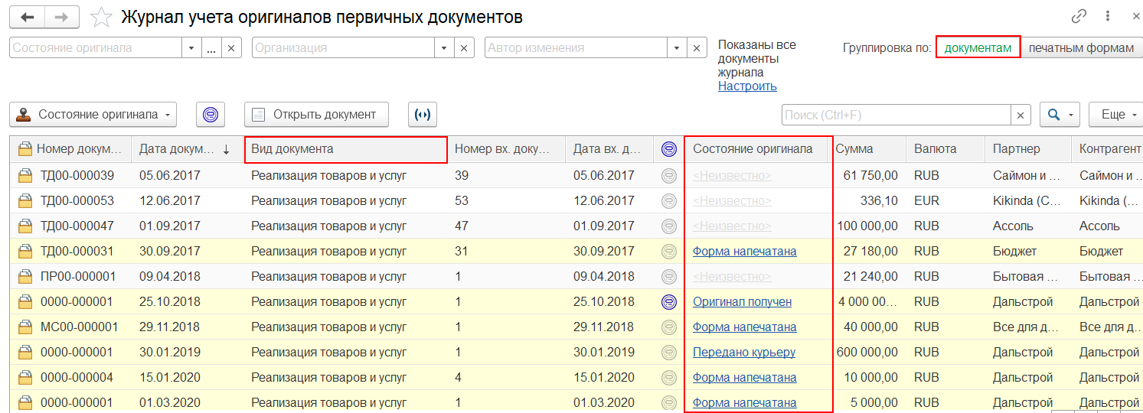Click the stamp icon column header
The height and width of the screenshot is (413, 1143).
pos(669,149)
